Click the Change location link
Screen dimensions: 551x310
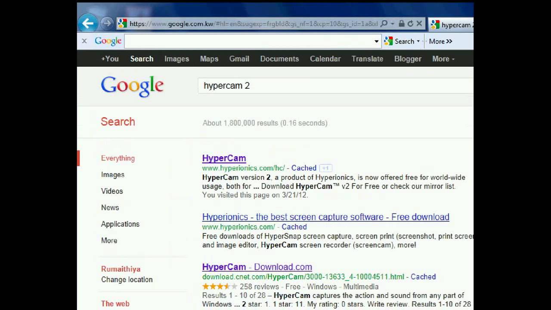point(127,279)
